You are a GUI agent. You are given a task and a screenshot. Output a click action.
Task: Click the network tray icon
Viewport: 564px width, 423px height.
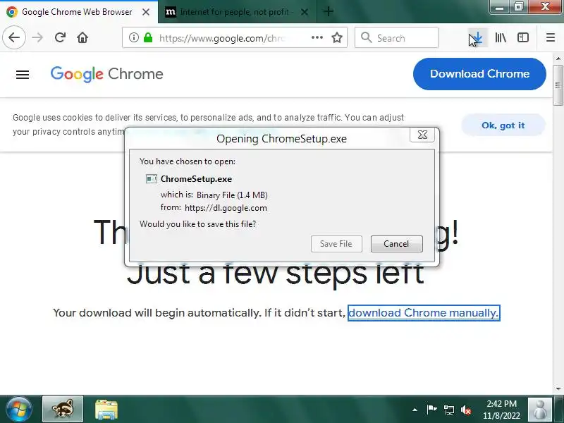point(448,410)
